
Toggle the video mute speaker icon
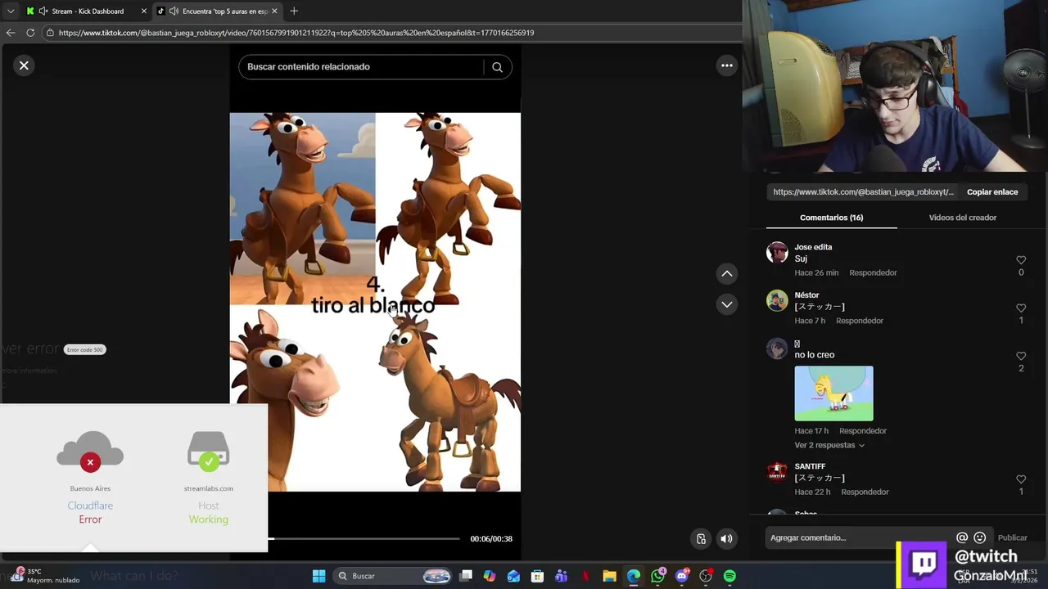(726, 538)
